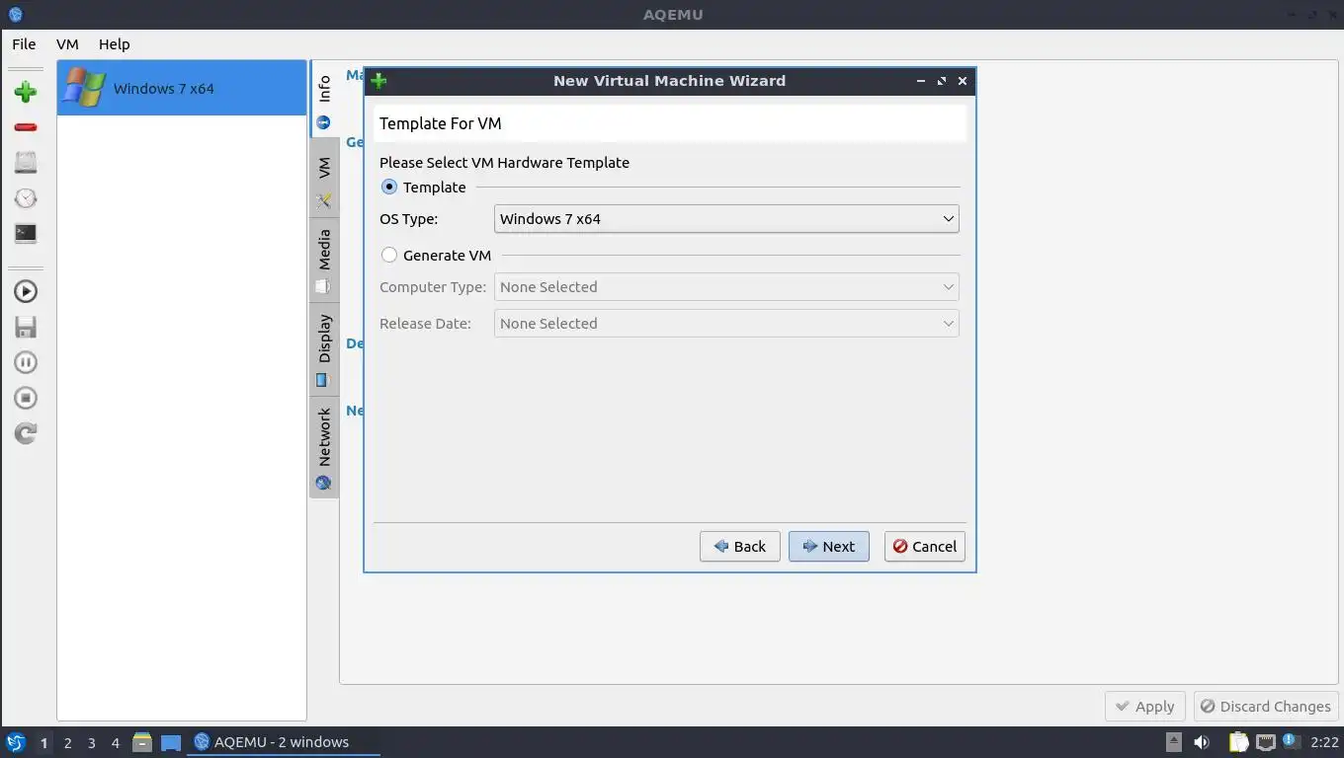Add a new VM with the green plus icon

(x=26, y=92)
